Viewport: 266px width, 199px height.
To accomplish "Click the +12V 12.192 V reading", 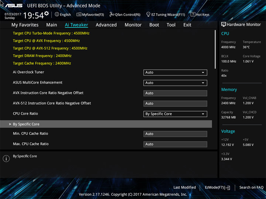I will click(227, 145).
